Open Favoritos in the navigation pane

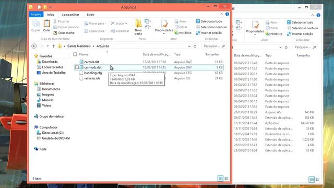tap(45, 56)
